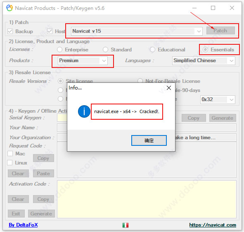244x232 pixels.
Task: Click the blue info icon in dialog
Action: click(x=84, y=111)
